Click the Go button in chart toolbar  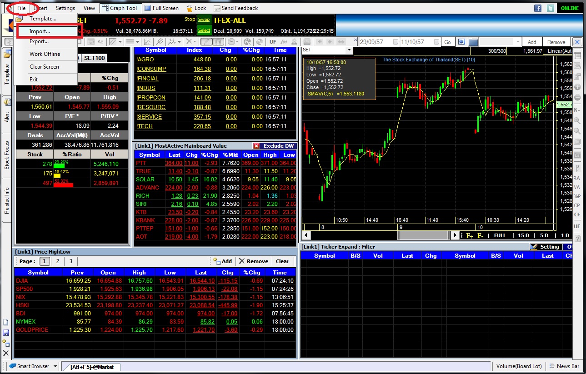coord(447,42)
